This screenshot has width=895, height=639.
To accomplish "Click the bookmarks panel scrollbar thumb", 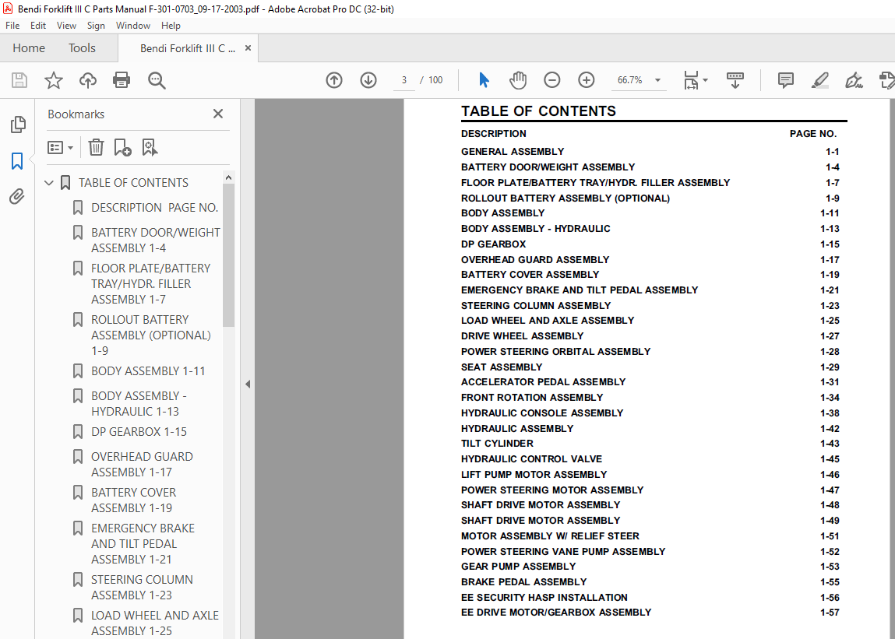I will (x=229, y=255).
